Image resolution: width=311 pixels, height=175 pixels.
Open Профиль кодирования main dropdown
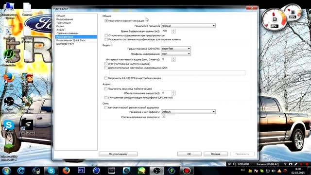[176, 54]
